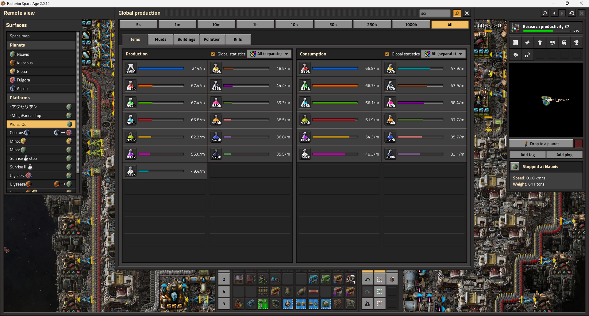The height and width of the screenshot is (316, 589).
Task: Select the rail signal in quickbar row 2
Action: pyautogui.click(x=263, y=279)
